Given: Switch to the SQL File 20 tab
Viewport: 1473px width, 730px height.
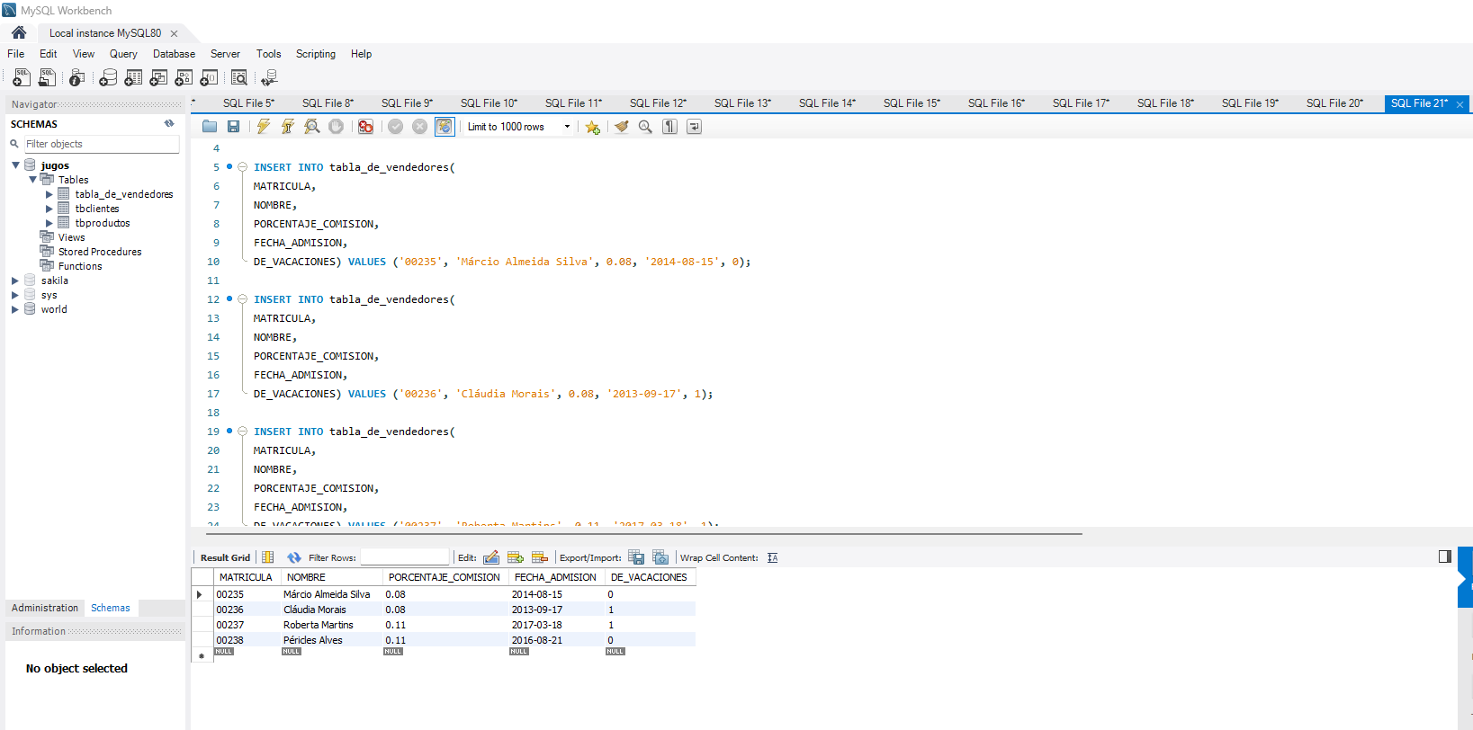Looking at the screenshot, I should 1334,103.
